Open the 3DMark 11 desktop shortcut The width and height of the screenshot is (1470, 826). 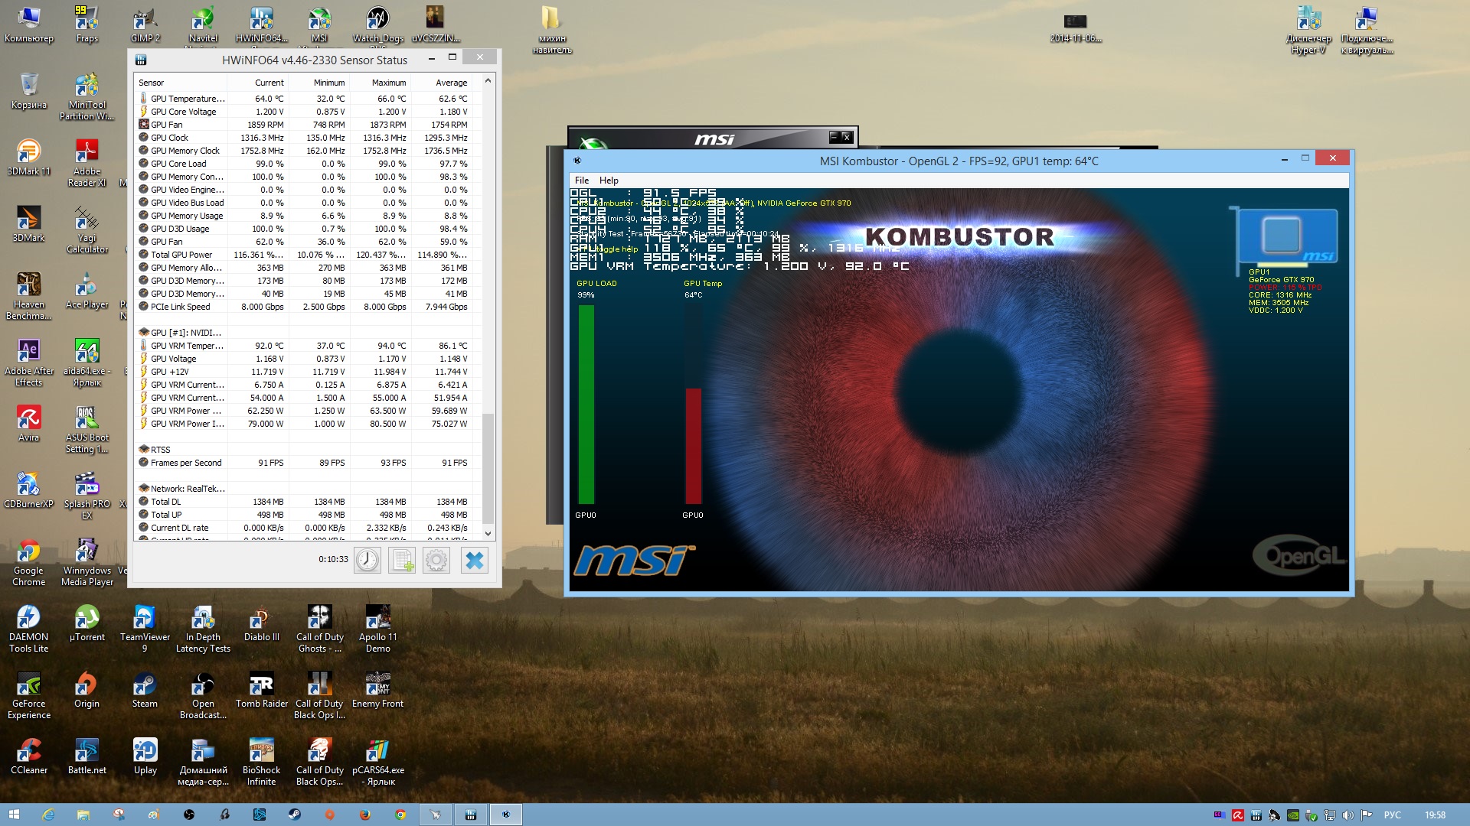point(28,157)
